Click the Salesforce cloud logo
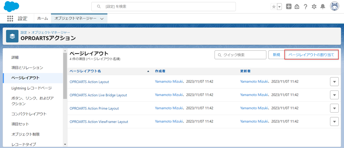 11,6
